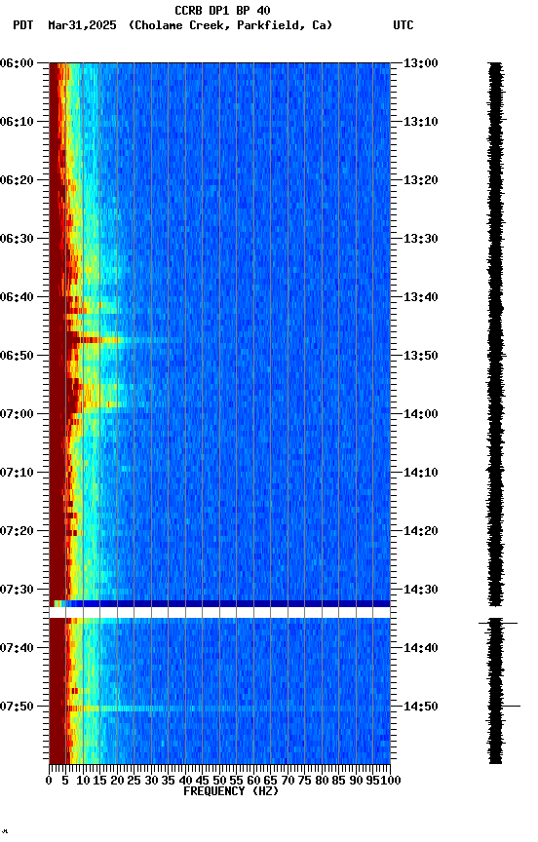This screenshot has height=842, width=538.
Task: Click the '100' frequency axis tick label
Action: (391, 781)
